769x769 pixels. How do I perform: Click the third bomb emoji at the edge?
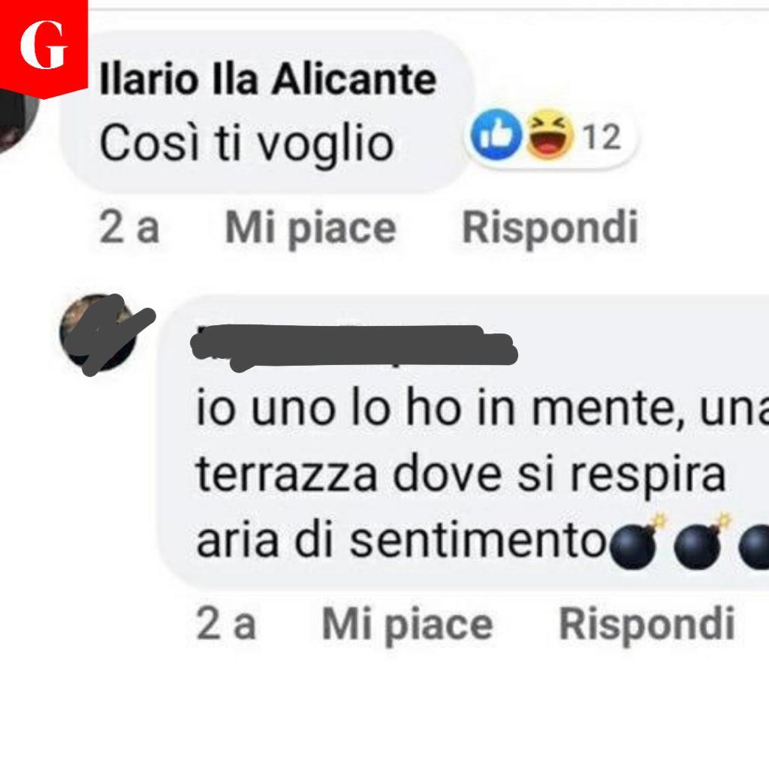754,545
